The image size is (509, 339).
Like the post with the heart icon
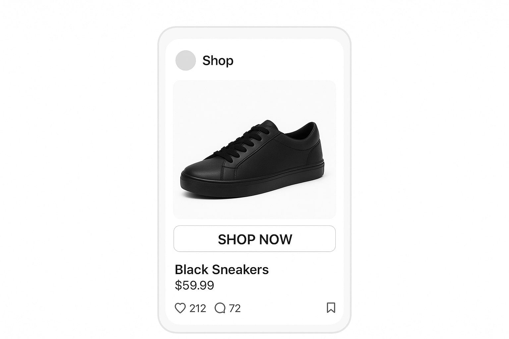point(180,308)
